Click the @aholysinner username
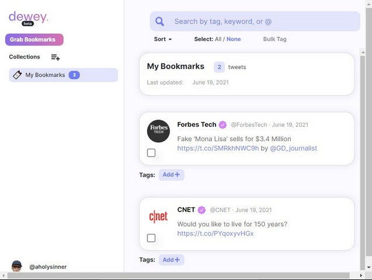This screenshot has height=280, width=372. [x=48, y=267]
